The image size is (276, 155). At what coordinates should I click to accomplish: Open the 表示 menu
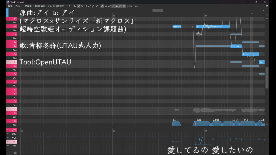tap(18, 6)
